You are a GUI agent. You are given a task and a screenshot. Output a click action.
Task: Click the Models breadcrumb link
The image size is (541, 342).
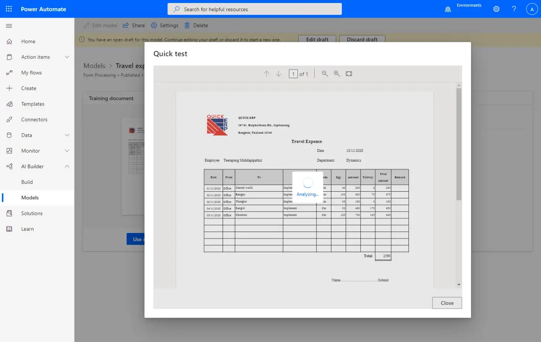point(94,66)
